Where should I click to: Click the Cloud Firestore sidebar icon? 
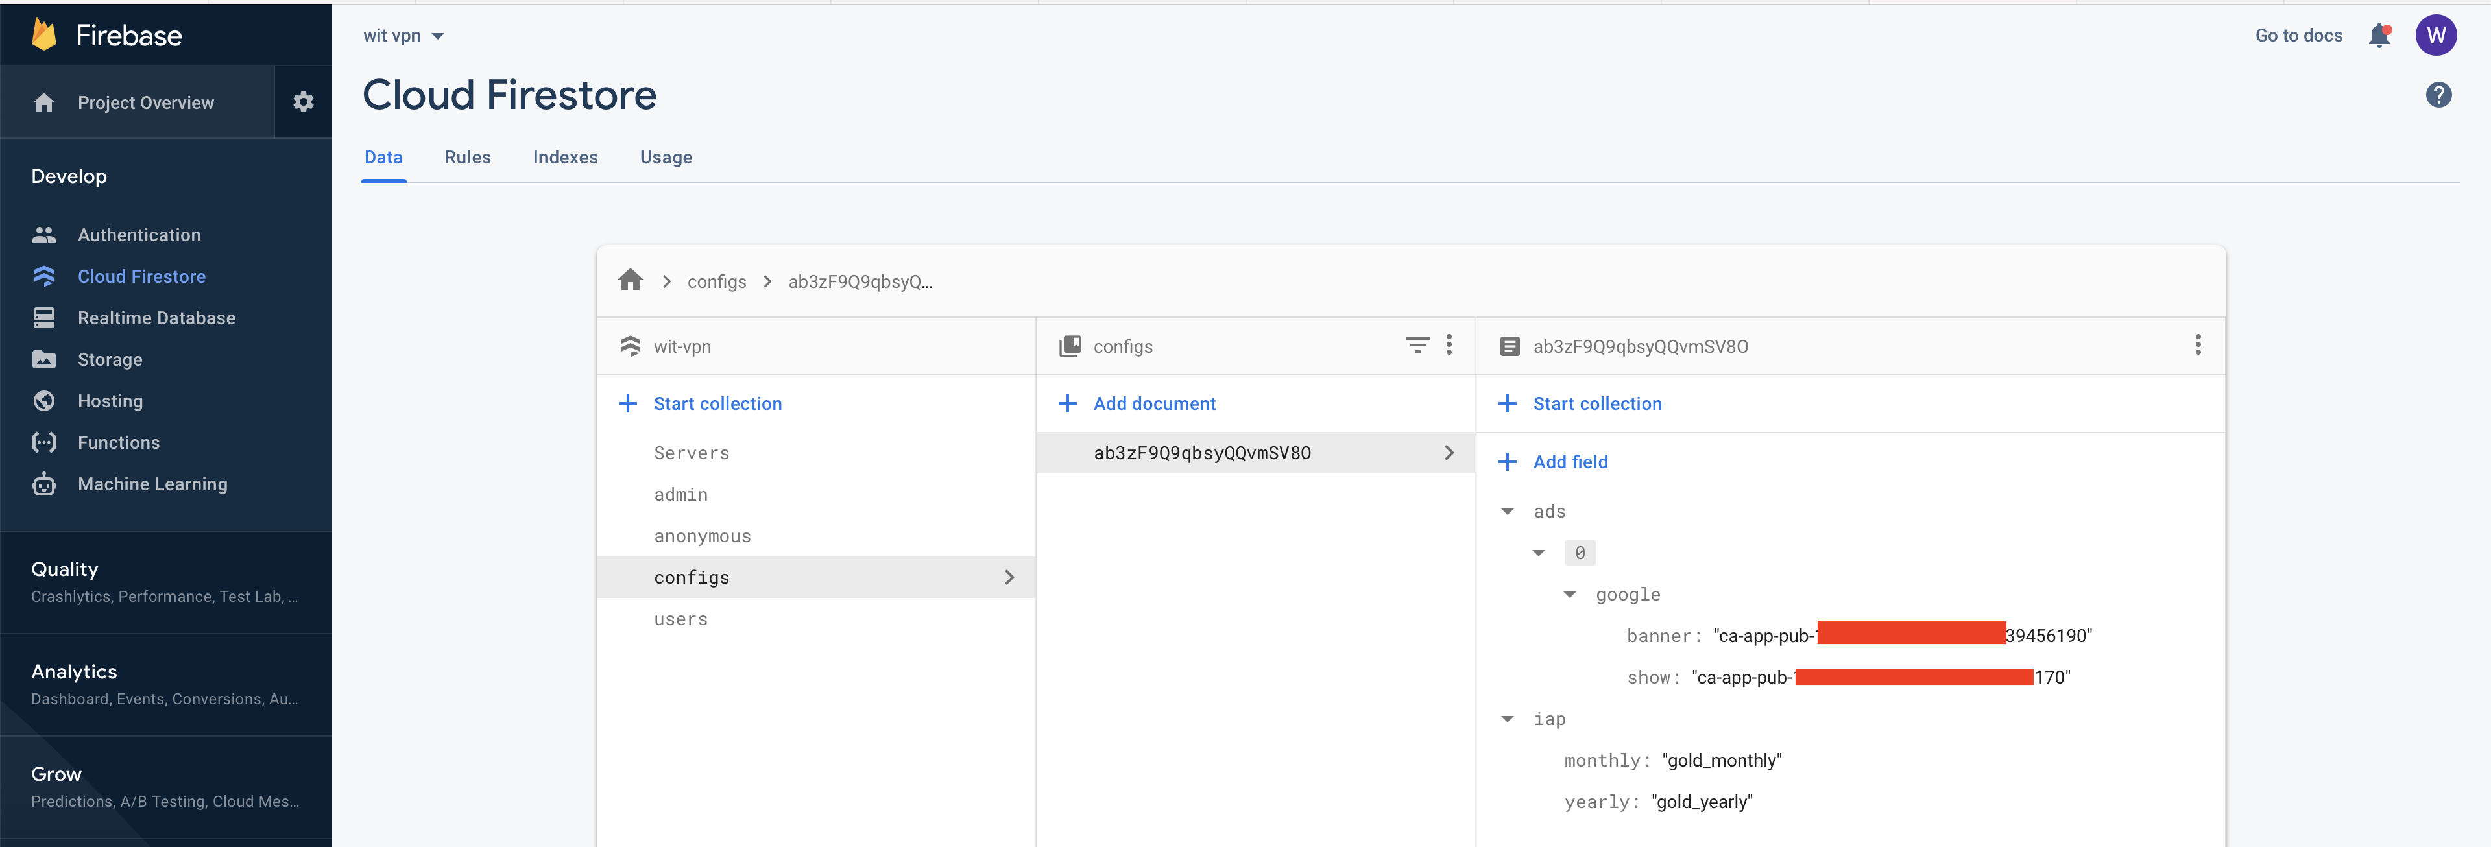pos(43,276)
